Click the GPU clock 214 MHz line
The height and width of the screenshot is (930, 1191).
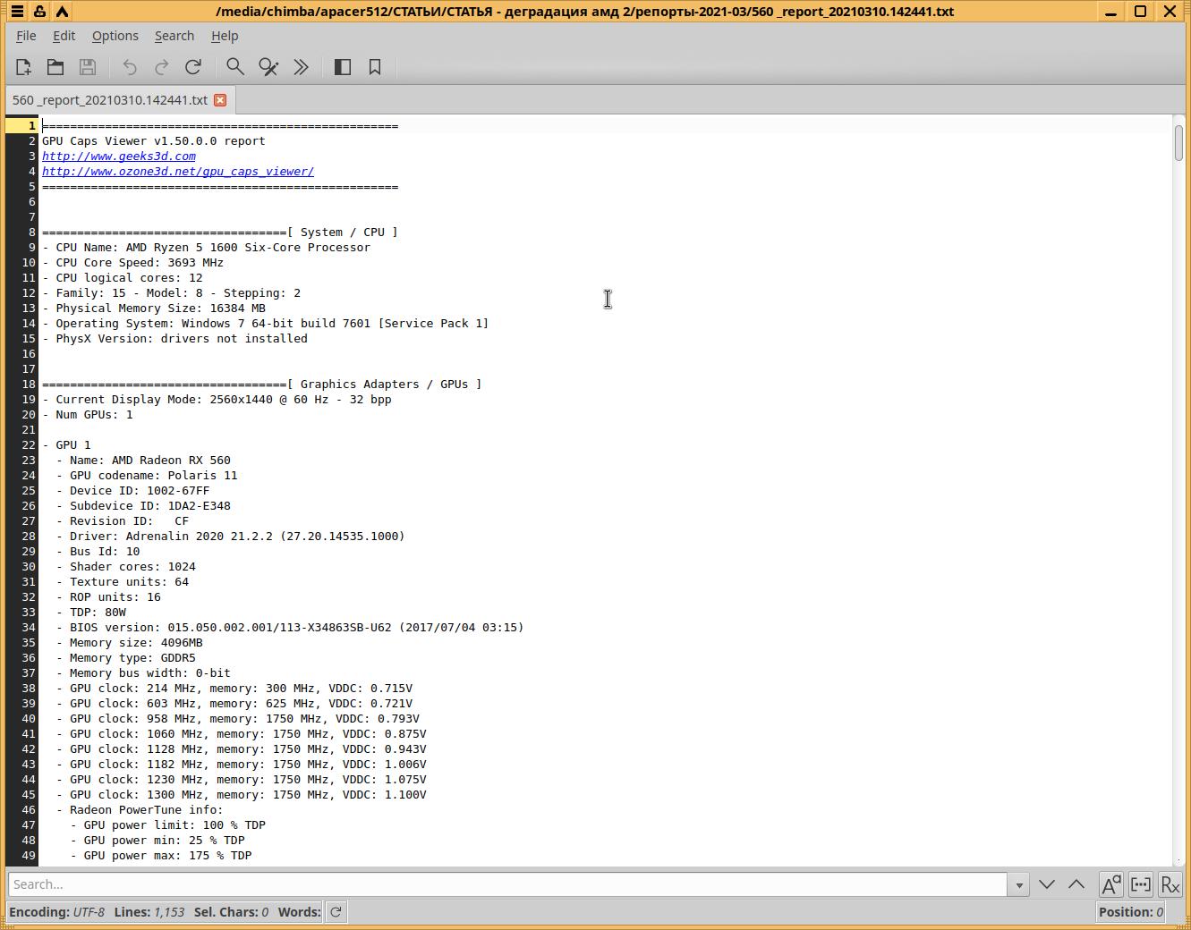234,689
